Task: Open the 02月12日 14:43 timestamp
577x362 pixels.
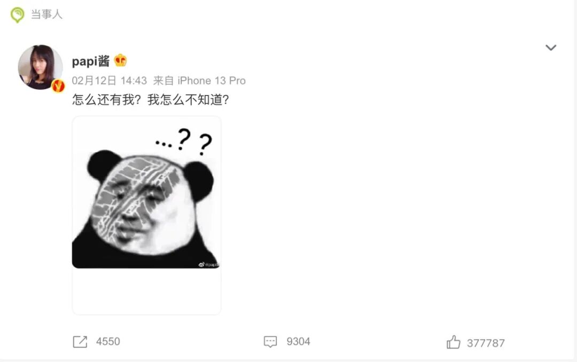Action: pos(110,81)
